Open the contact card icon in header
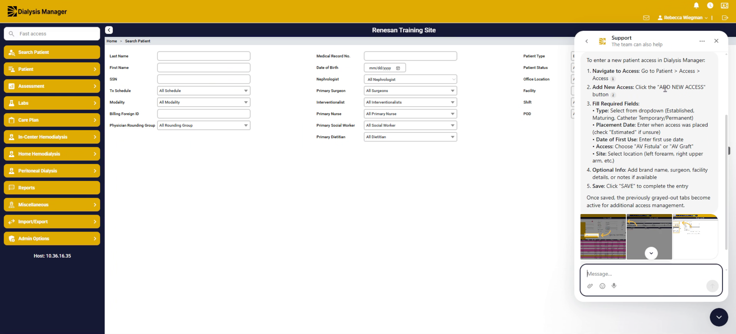 click(724, 5)
